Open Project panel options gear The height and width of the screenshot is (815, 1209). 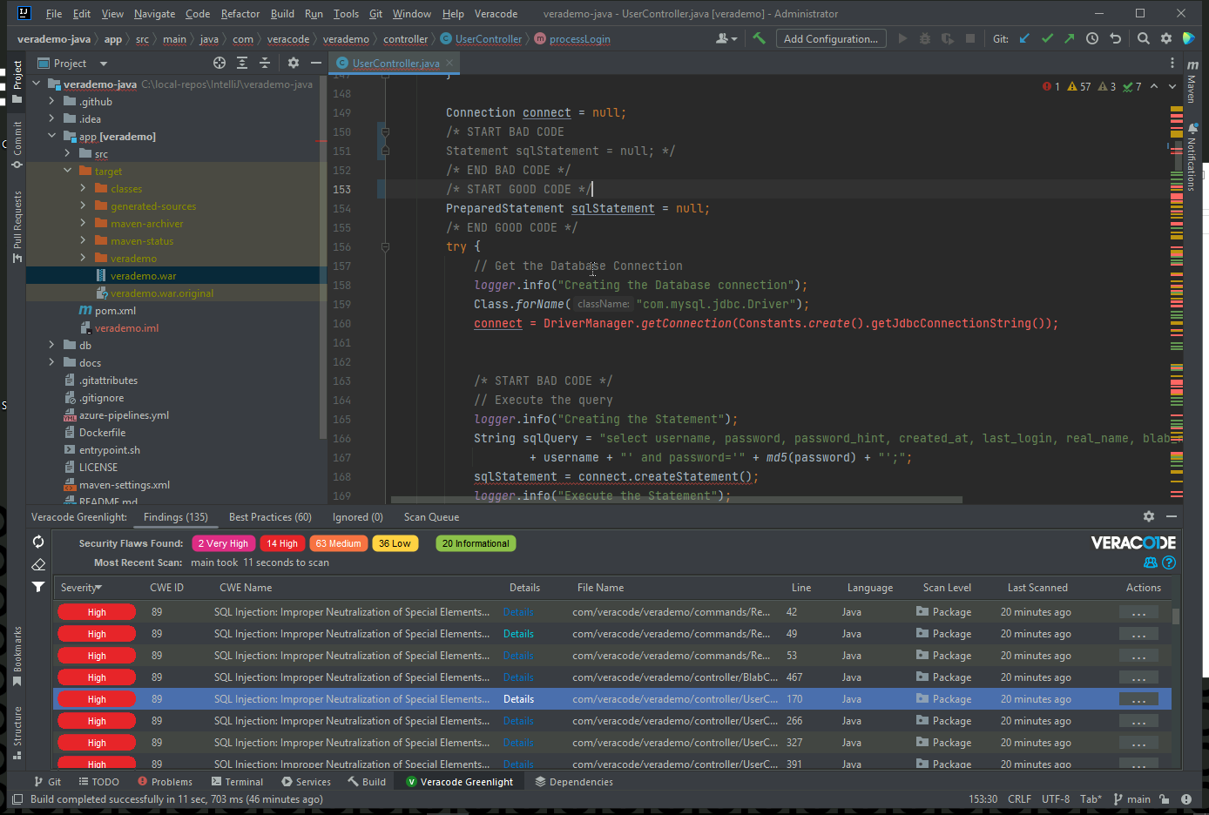(294, 63)
